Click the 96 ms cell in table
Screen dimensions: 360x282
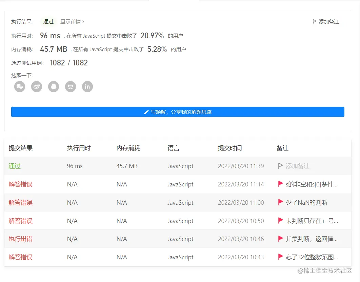(x=75, y=166)
